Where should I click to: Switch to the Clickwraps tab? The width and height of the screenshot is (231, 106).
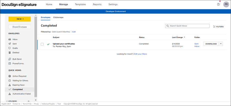[x=58, y=17]
